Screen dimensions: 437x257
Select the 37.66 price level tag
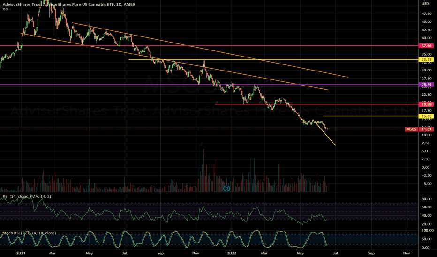click(426, 46)
